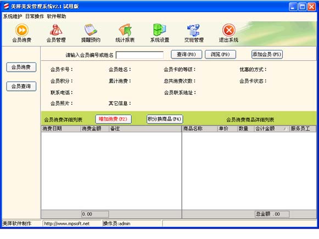This screenshot has height=239, width=319.
Task: Open the 系统设置 toolbar icon
Action: click(x=160, y=33)
